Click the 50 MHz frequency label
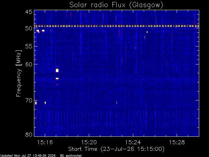Screen dimensions: 209x157 point(29,28)
